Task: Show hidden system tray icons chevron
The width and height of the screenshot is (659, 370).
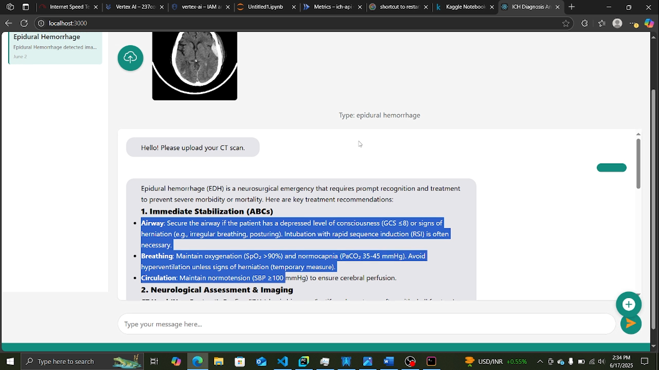Action: pos(540,361)
